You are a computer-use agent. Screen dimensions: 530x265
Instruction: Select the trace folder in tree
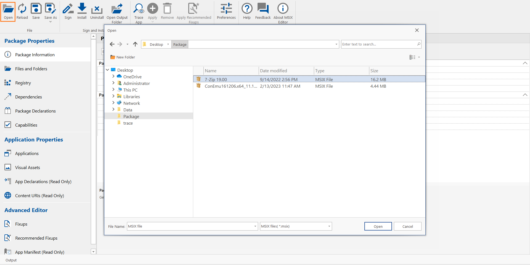pyautogui.click(x=128, y=123)
